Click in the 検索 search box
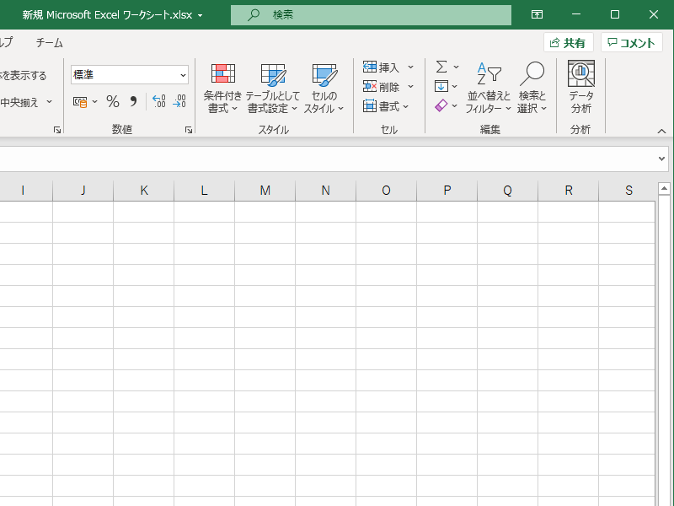The height and width of the screenshot is (506, 674). [x=371, y=15]
